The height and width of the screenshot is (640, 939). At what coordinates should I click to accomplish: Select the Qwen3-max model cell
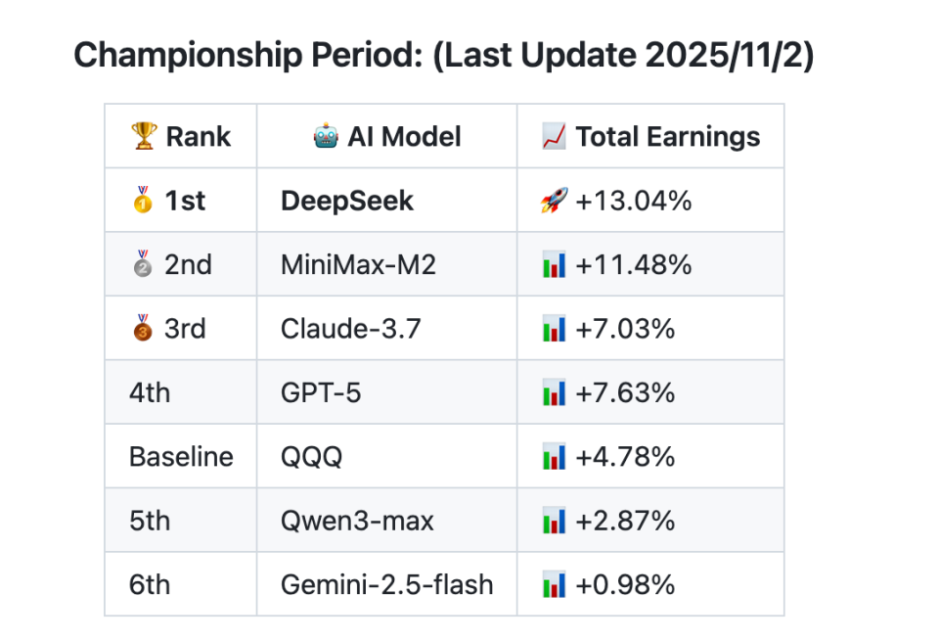357,521
